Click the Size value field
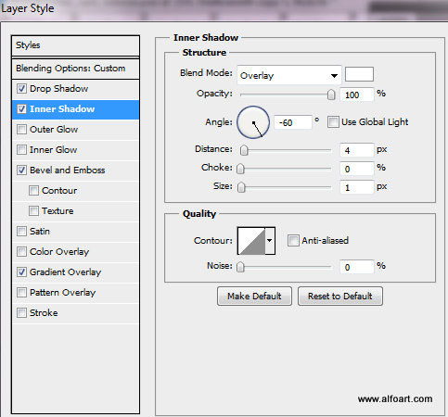This screenshot has height=417, width=448. [356, 187]
